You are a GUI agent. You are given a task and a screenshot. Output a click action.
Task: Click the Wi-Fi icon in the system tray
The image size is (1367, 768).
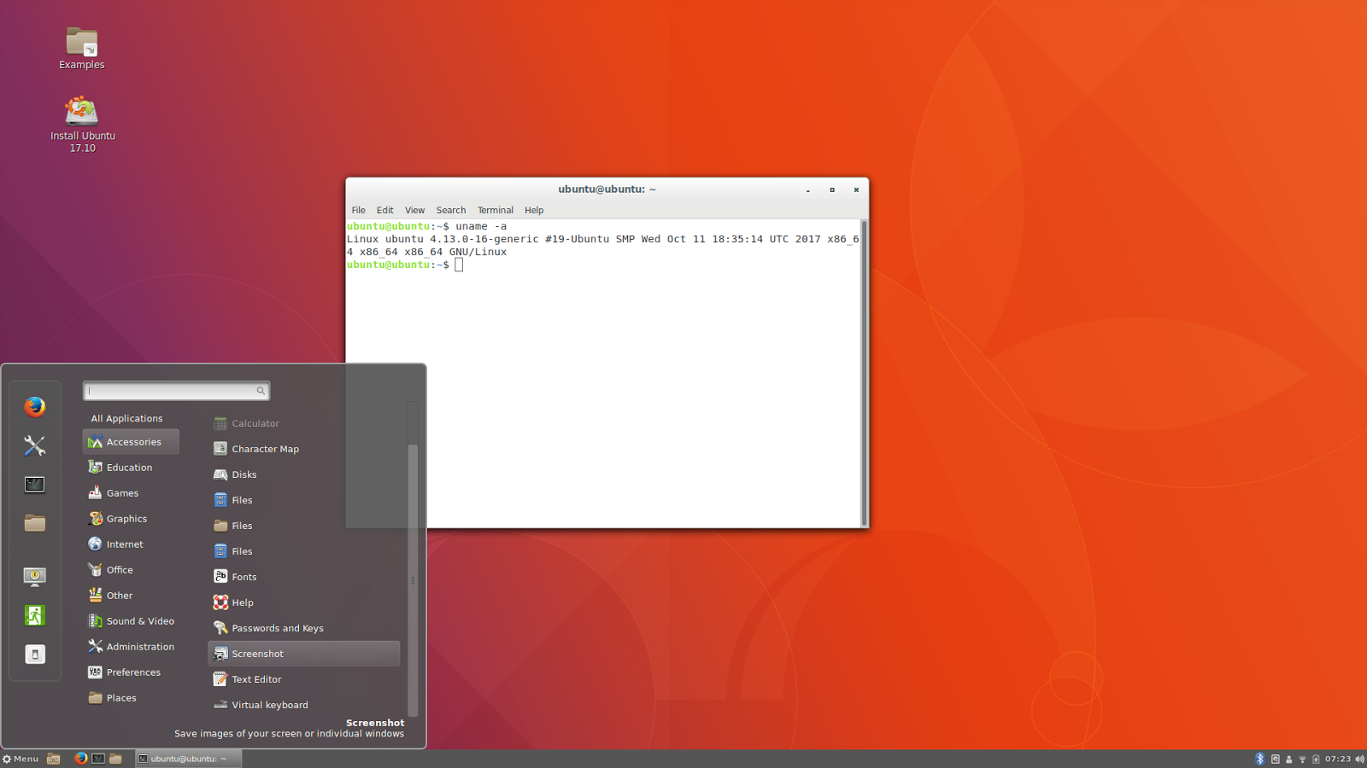pyautogui.click(x=1303, y=759)
